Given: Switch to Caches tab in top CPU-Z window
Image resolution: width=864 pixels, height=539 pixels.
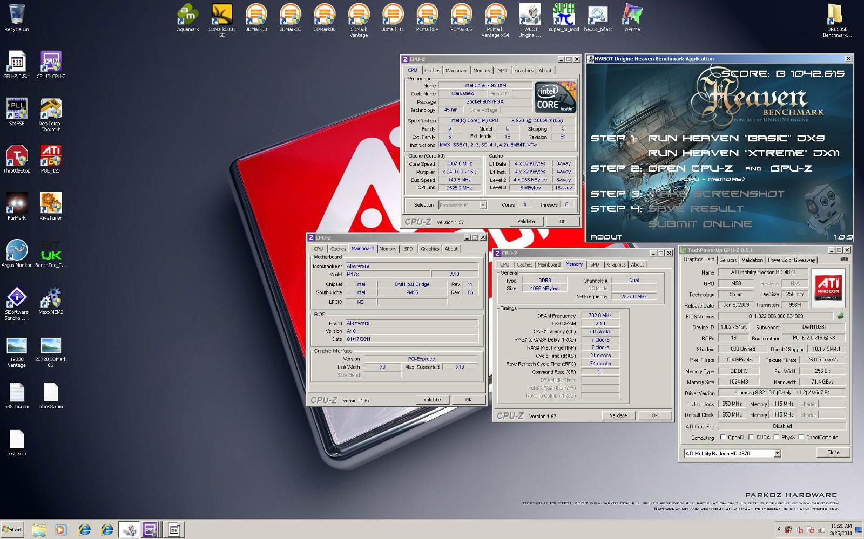Looking at the screenshot, I should tap(432, 71).
